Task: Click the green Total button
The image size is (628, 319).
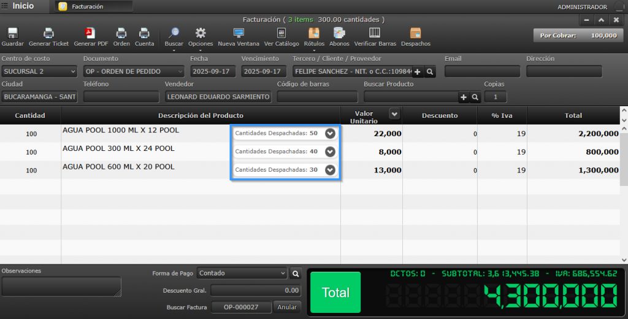Action: (x=335, y=293)
